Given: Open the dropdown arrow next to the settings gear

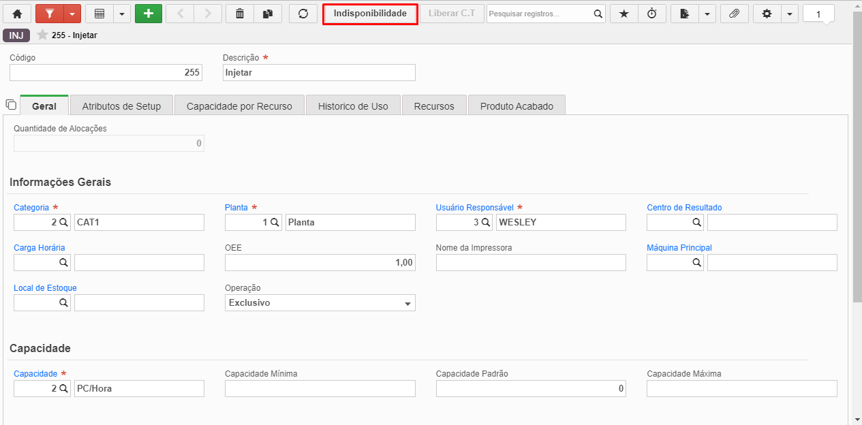Looking at the screenshot, I should [790, 14].
